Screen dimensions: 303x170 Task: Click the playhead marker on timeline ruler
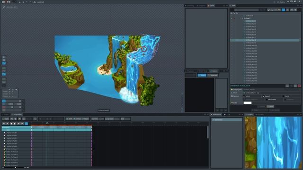click(x=47, y=123)
